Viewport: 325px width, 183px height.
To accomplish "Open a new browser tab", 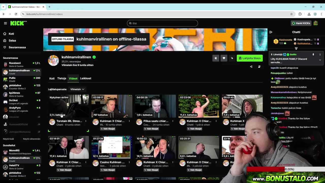I will pyautogui.click(x=49, y=7).
